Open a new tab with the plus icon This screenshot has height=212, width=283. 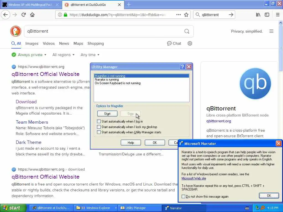(x=129, y=4)
